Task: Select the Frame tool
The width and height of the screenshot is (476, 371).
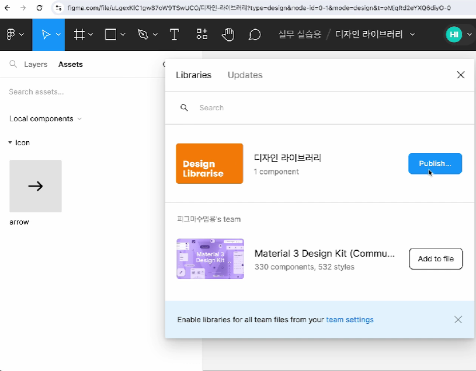Action: click(79, 34)
